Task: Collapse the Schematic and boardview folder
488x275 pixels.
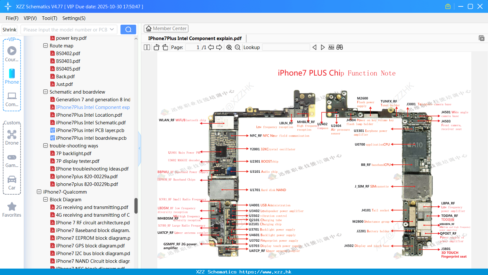Action: 45,92
